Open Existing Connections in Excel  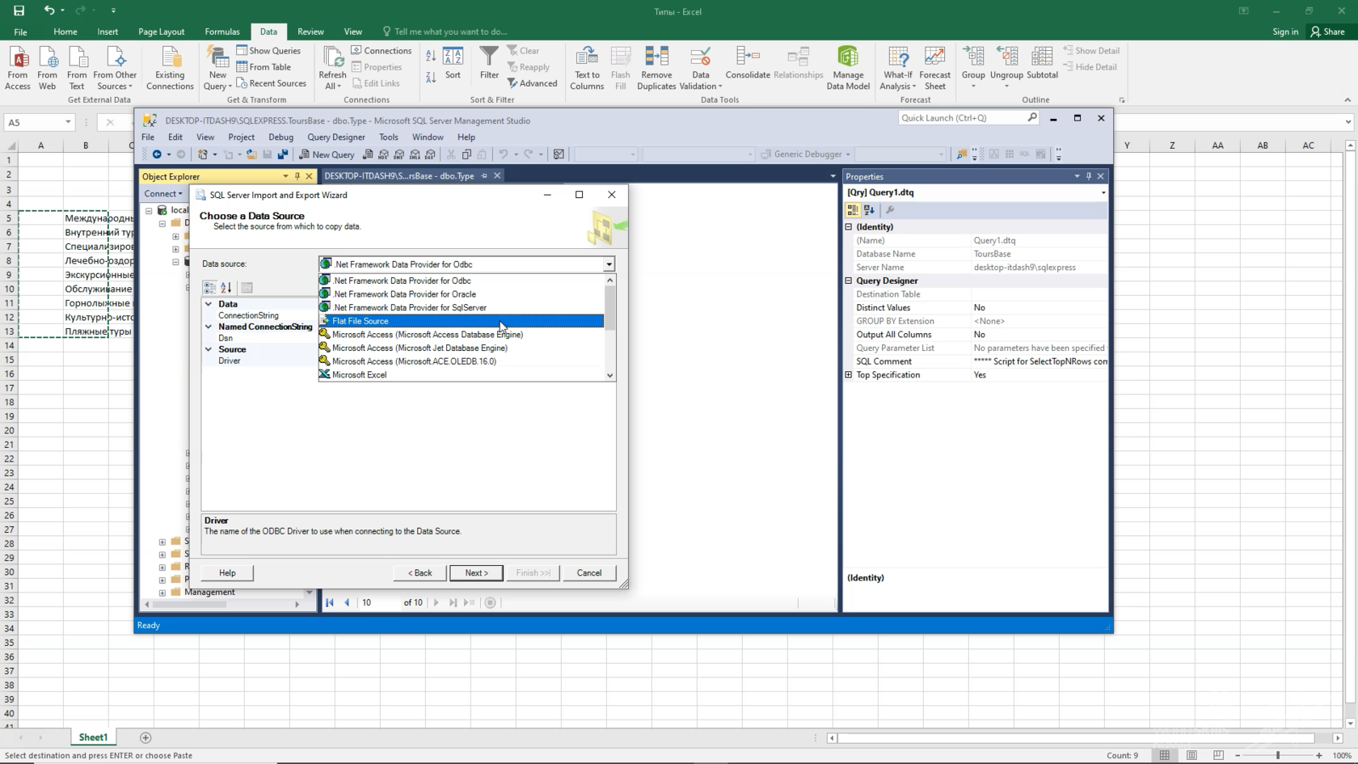tap(170, 67)
